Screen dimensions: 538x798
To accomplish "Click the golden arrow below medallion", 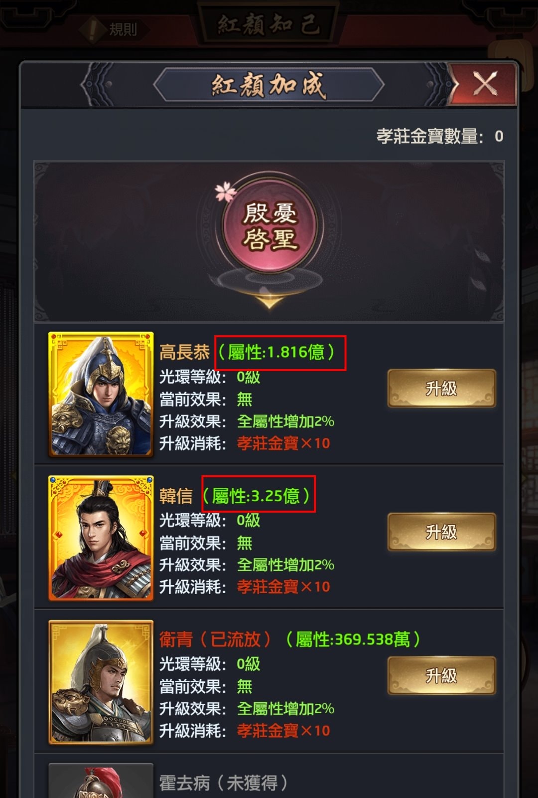I will 269,301.
